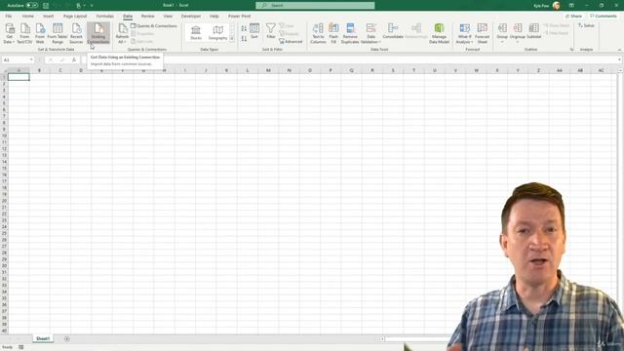Select the Sheet1 tab
Screen dimensions: 624x351
pos(43,338)
